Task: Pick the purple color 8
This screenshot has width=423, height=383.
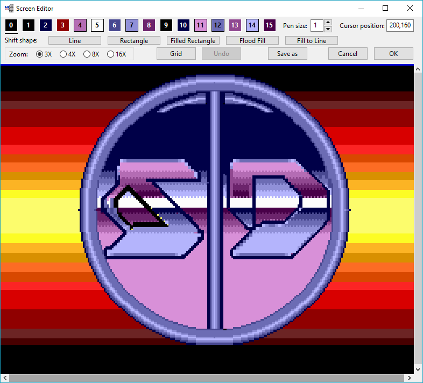Action: [x=149, y=25]
